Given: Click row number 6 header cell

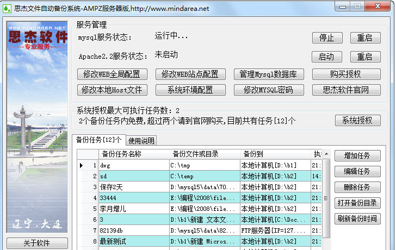Looking at the screenshot, I should pos(88,220).
